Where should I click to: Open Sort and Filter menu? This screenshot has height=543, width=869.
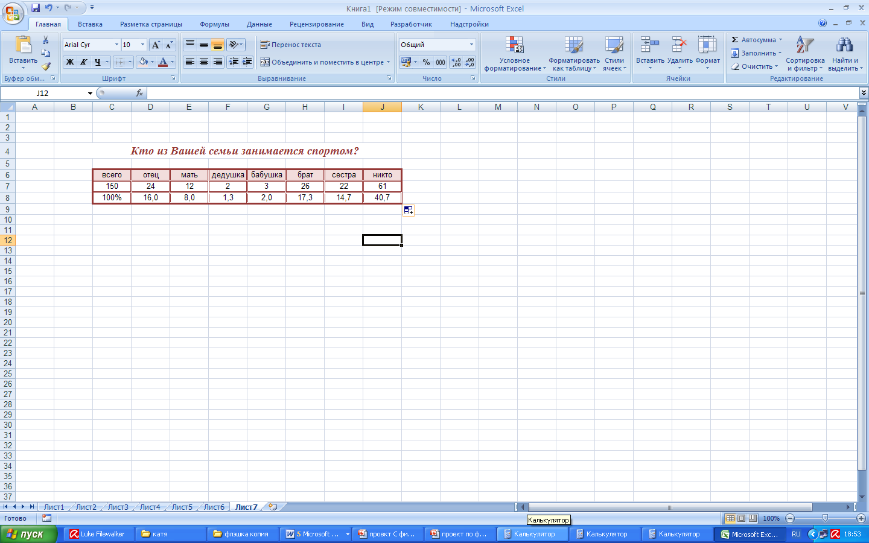805,54
